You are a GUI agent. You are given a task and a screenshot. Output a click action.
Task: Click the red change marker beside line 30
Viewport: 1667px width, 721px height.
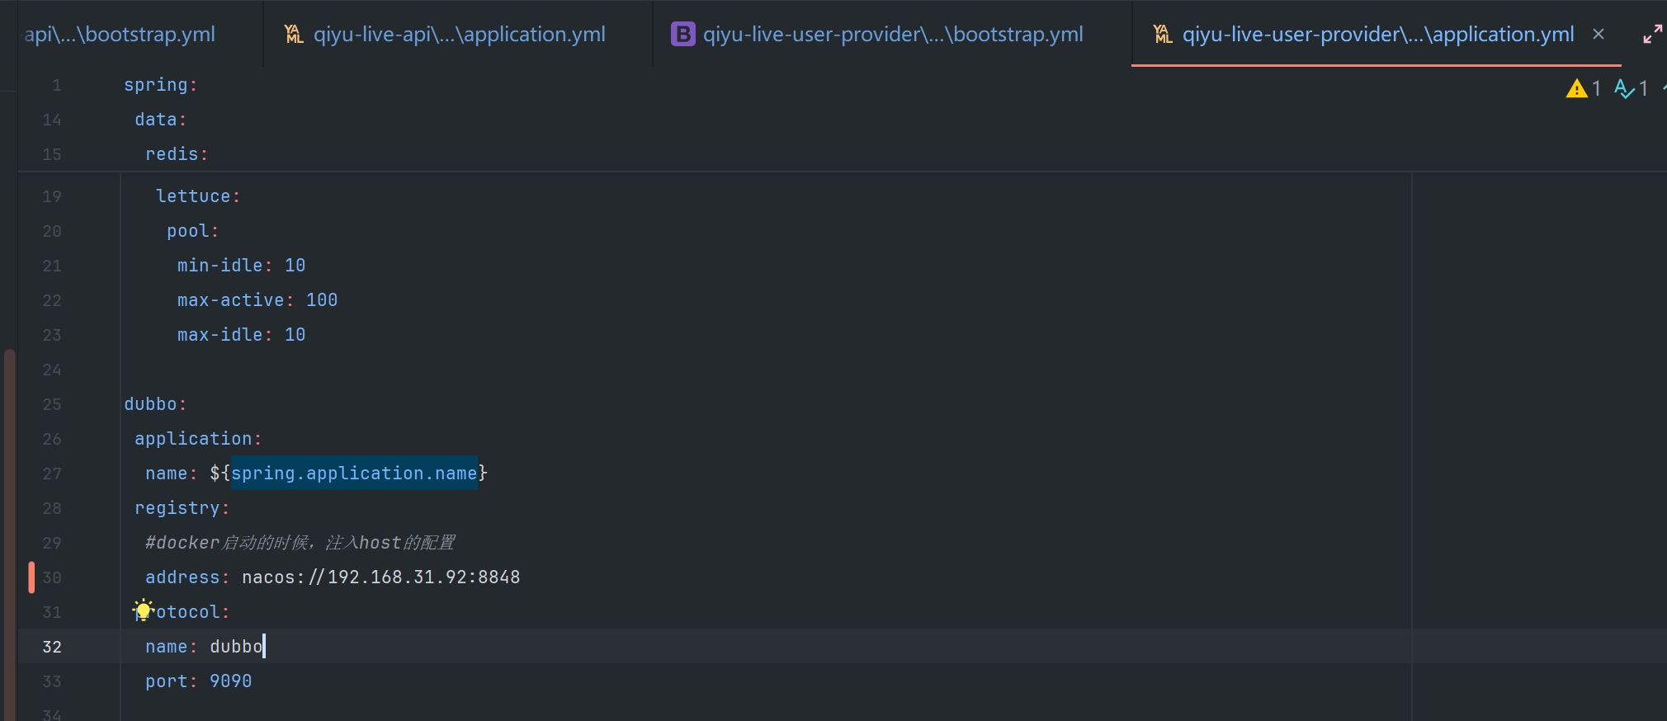(31, 577)
